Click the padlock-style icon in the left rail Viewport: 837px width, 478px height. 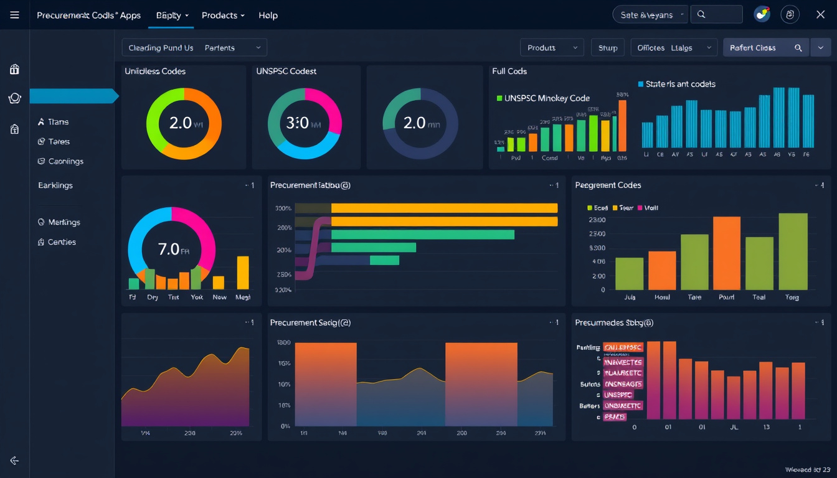[x=14, y=129]
